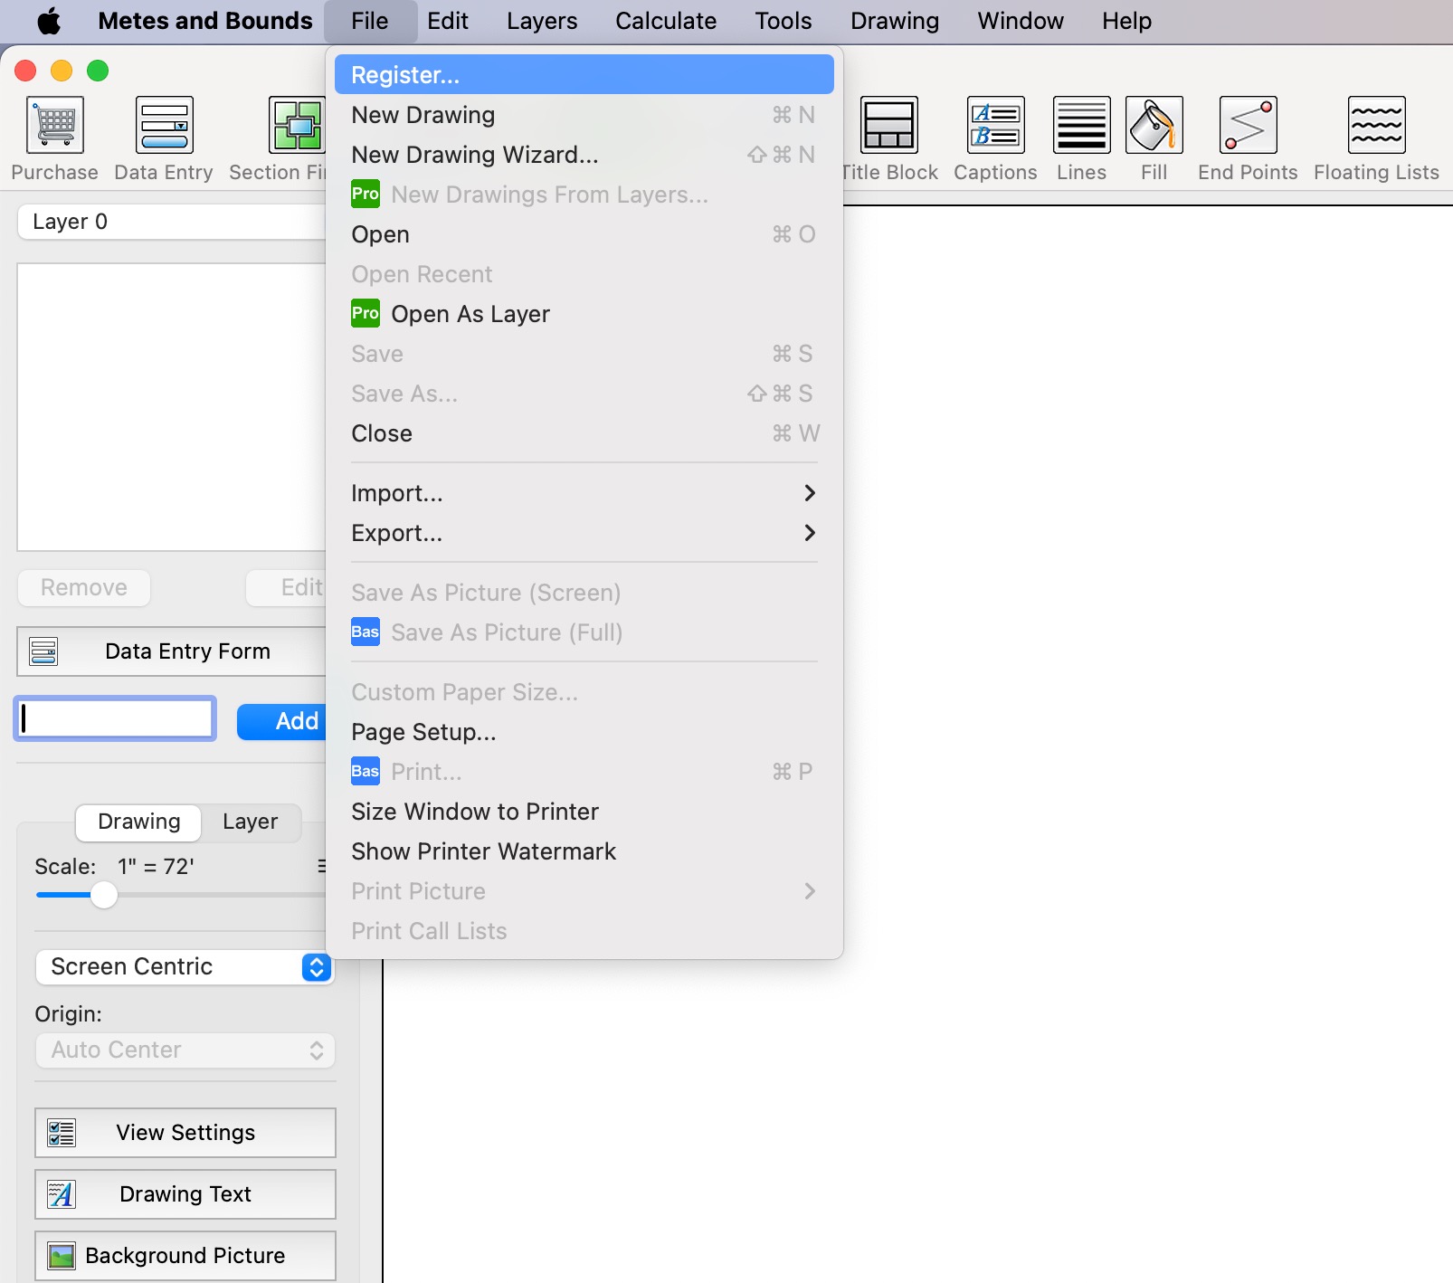Select the Lines toolbar icon
This screenshot has width=1453, height=1283.
coord(1081,126)
